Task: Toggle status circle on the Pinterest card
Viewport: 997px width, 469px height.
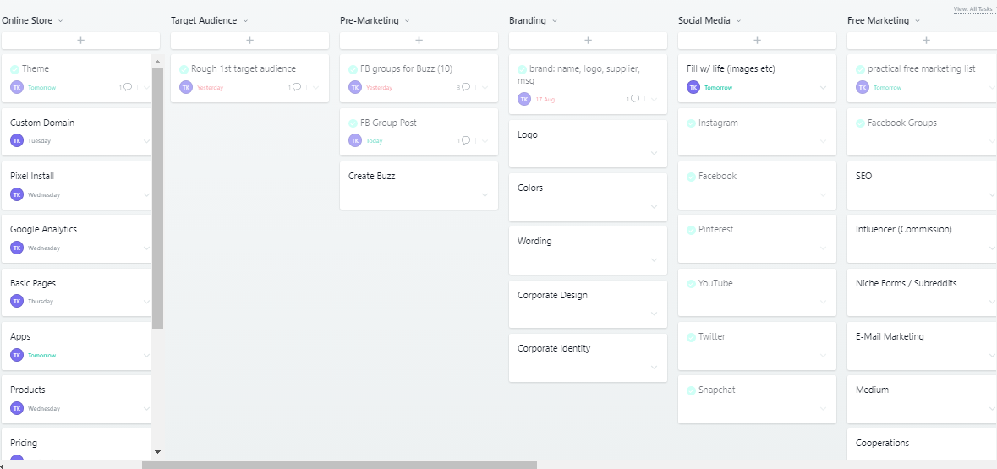Action: (x=692, y=230)
